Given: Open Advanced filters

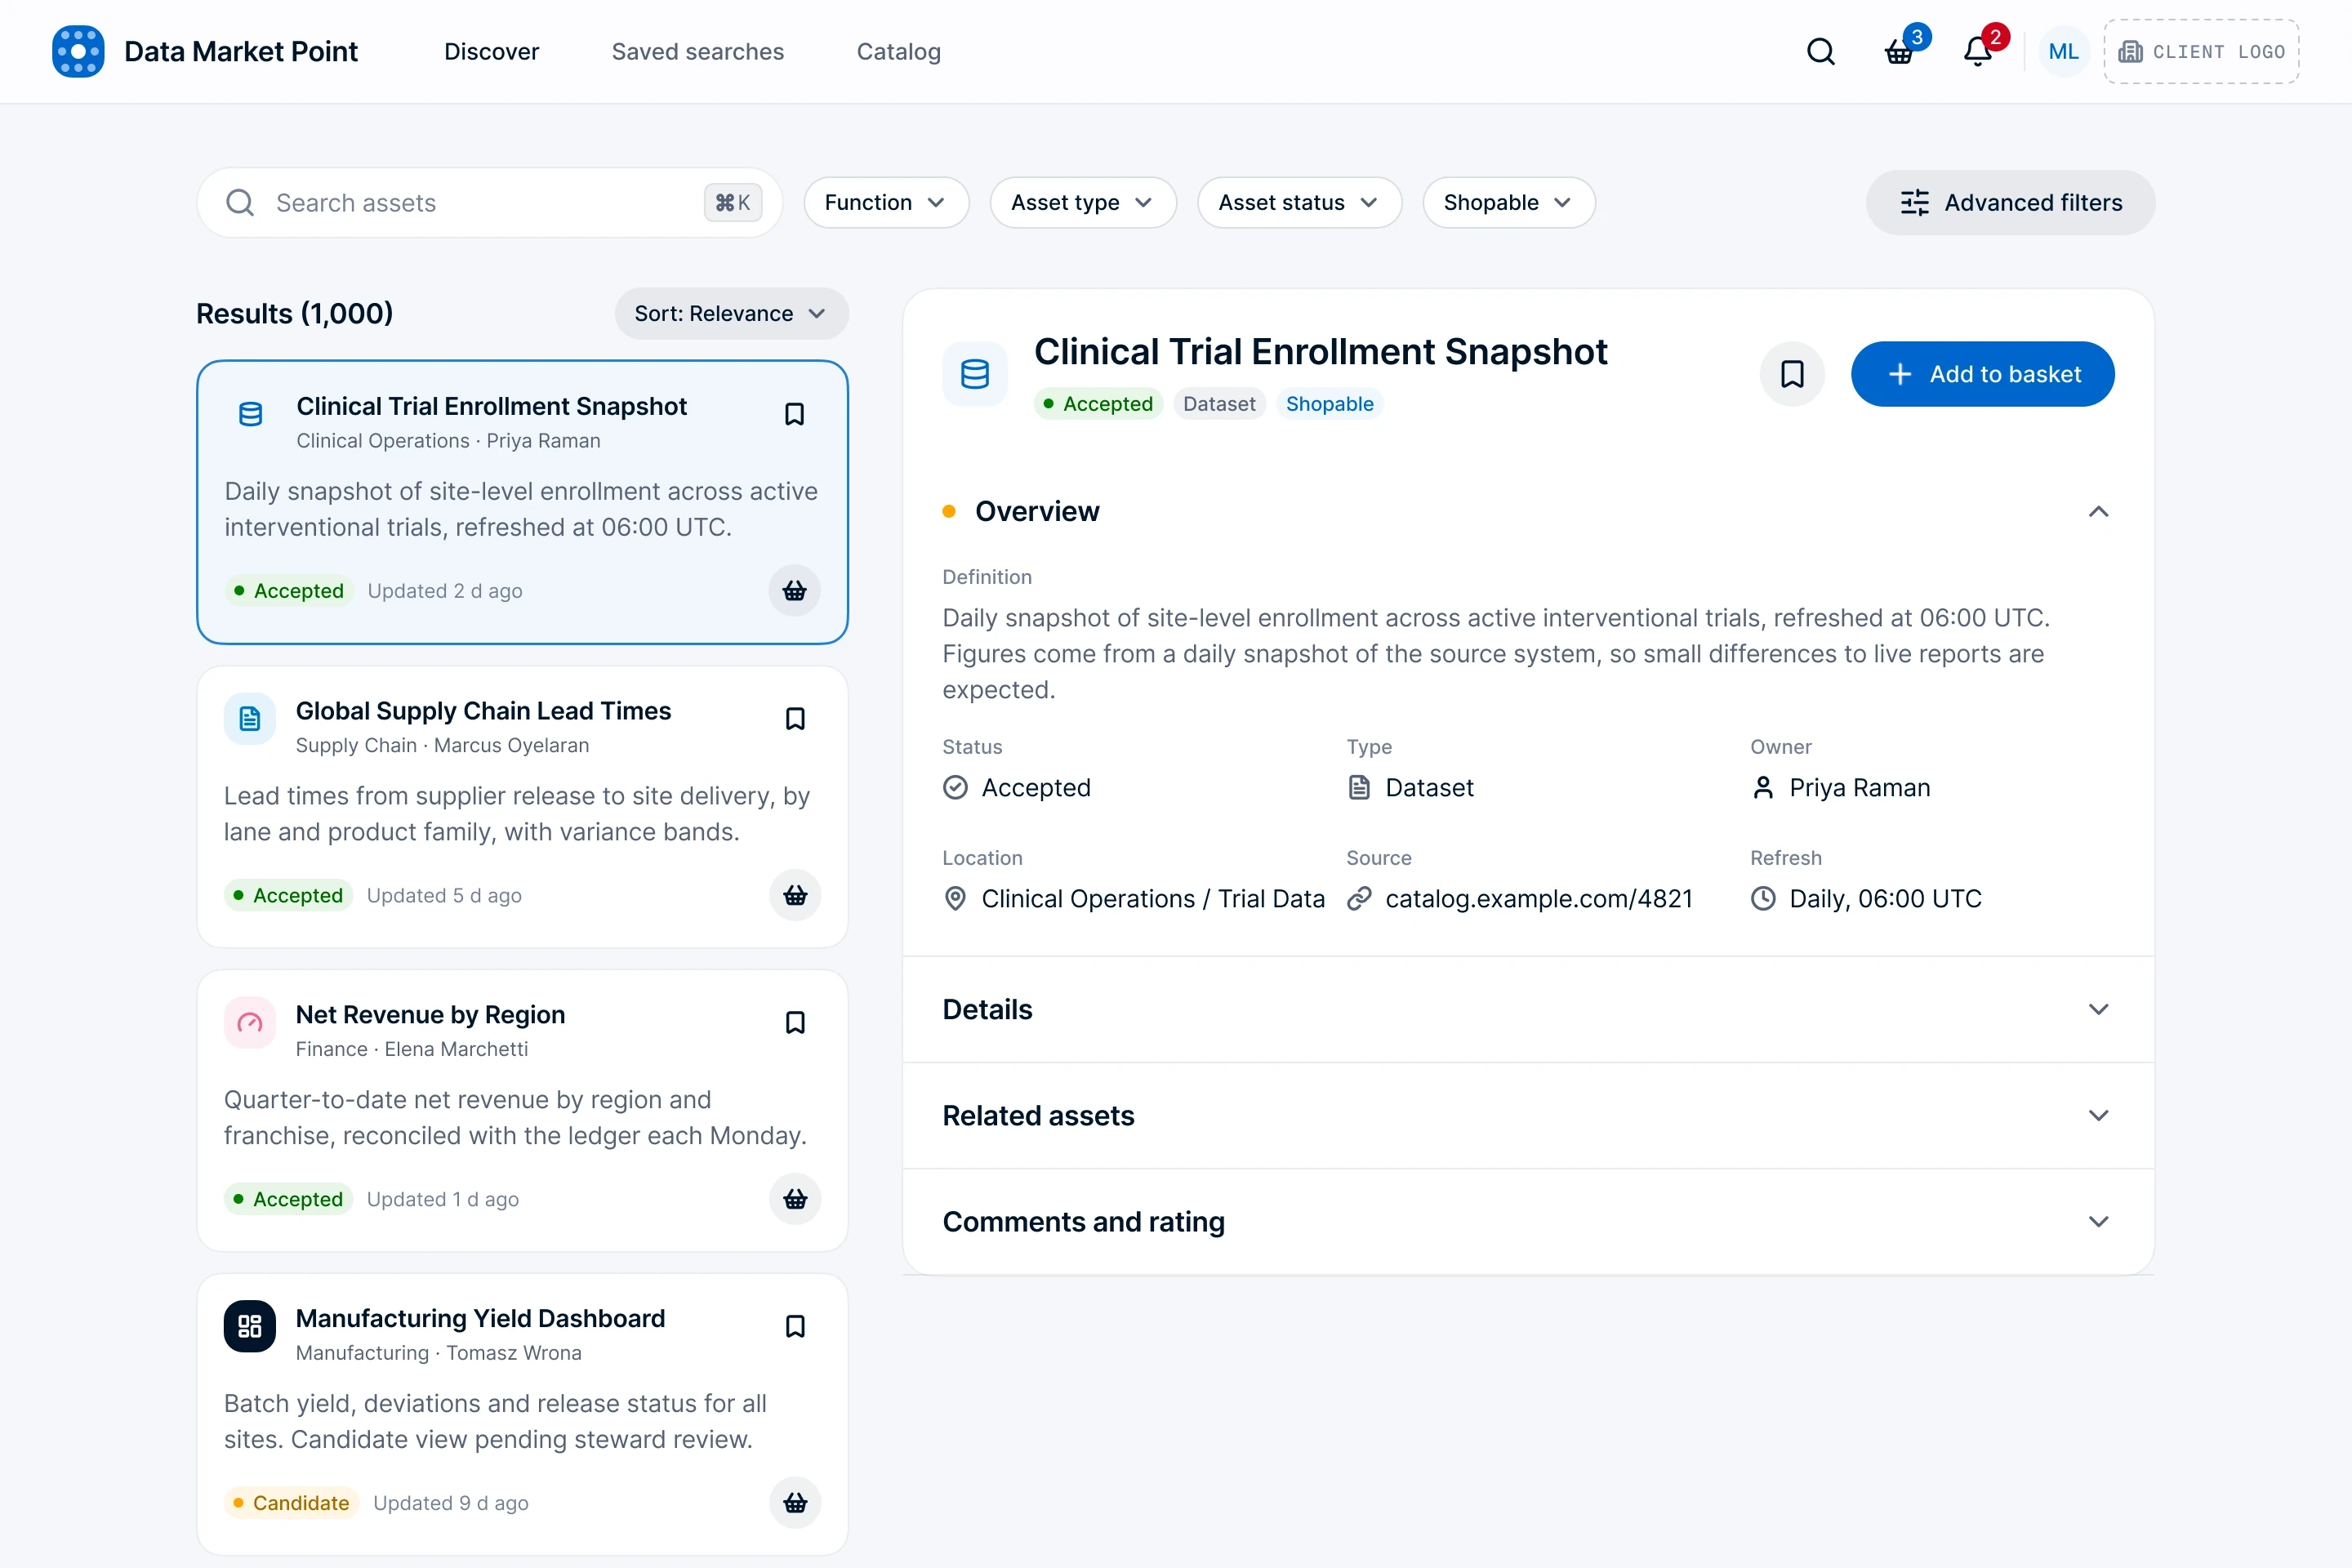Looking at the screenshot, I should (x=2010, y=203).
